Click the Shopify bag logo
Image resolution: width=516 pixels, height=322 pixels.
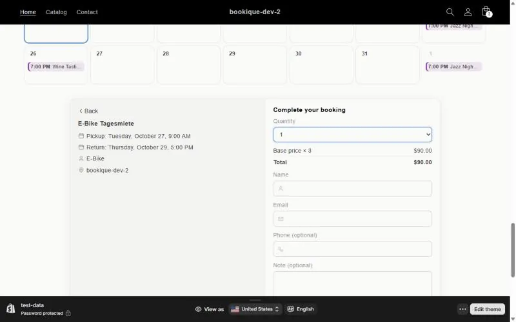tap(10, 309)
